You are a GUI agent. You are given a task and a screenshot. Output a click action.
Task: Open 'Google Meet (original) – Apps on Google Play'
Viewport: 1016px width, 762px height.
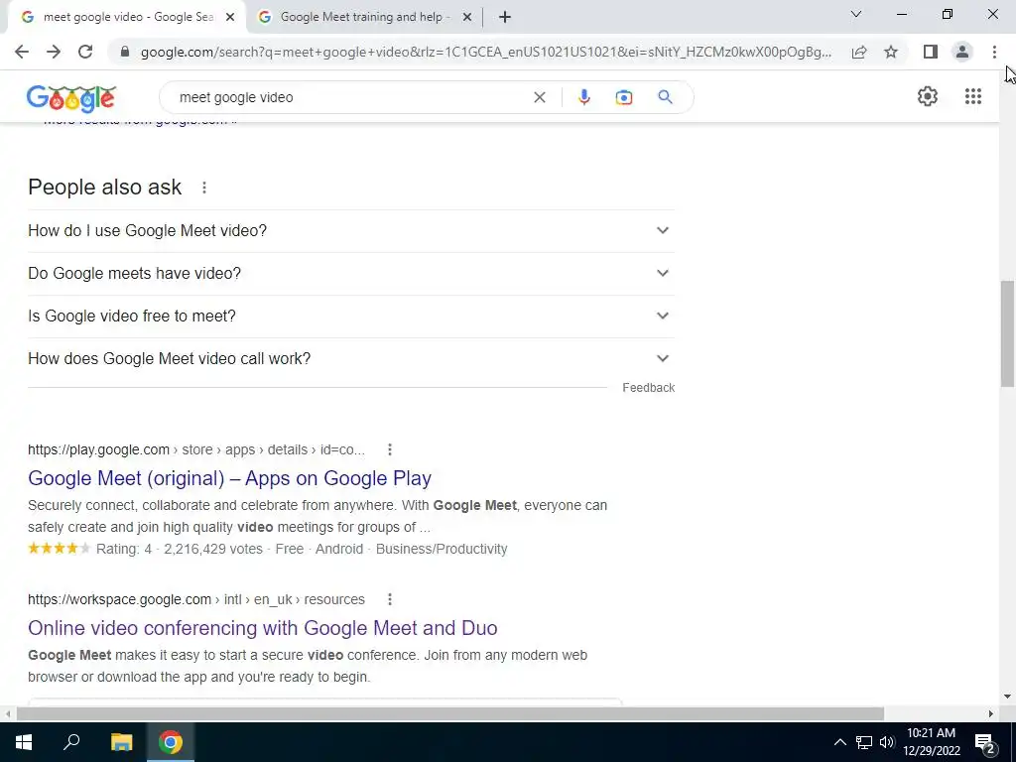(x=229, y=478)
